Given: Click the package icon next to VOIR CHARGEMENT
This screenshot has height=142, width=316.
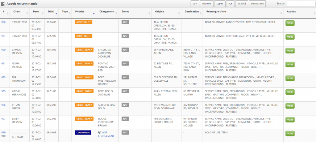Looking at the screenshot, I should coord(99,132).
